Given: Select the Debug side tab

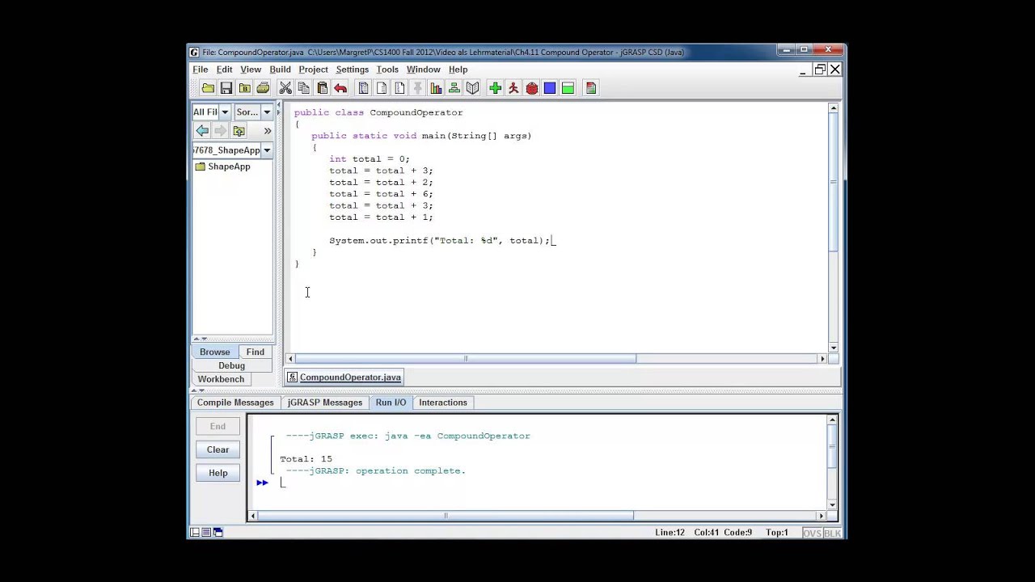Looking at the screenshot, I should tap(231, 366).
